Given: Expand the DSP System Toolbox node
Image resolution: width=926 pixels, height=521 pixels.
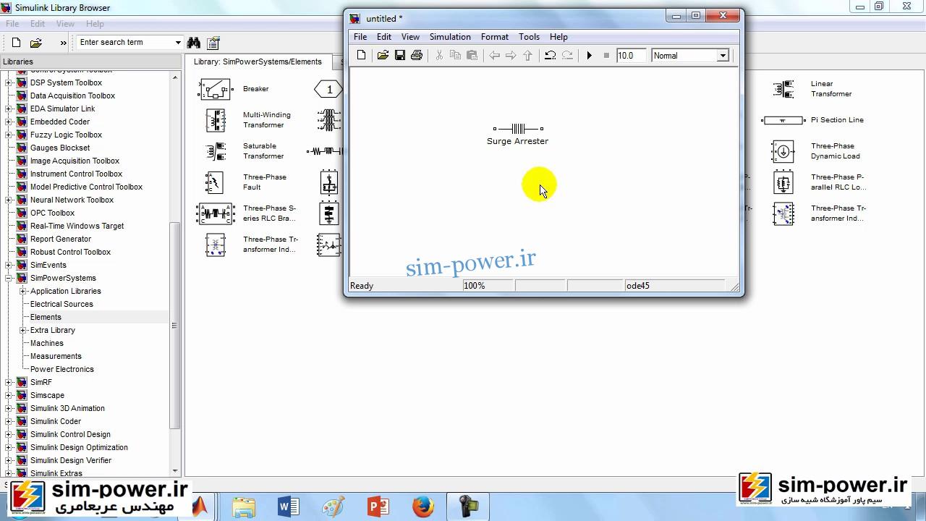Looking at the screenshot, I should tap(9, 82).
